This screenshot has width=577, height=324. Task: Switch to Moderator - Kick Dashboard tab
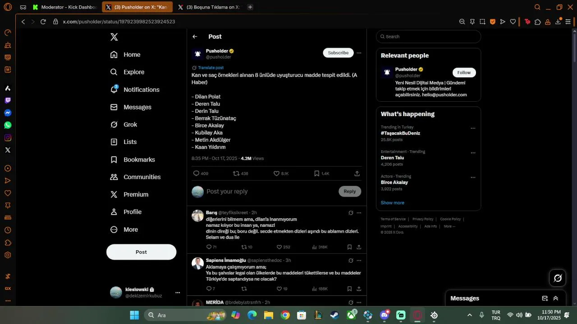(65, 7)
